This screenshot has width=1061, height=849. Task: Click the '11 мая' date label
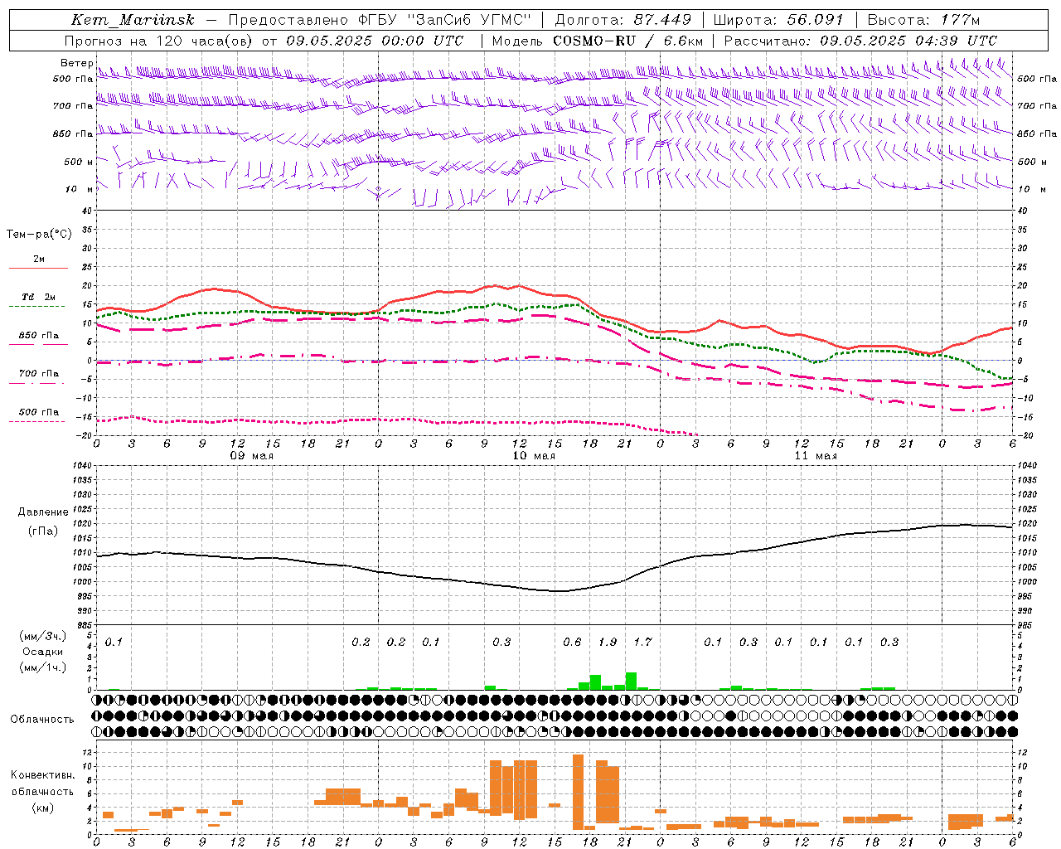tap(815, 456)
